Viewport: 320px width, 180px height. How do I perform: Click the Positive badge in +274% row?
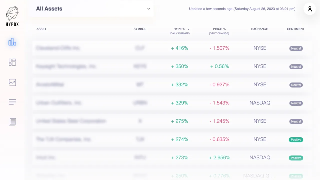[296, 140]
